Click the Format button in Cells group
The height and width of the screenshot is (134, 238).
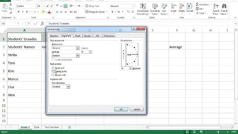pyautogui.click(x=189, y=9)
